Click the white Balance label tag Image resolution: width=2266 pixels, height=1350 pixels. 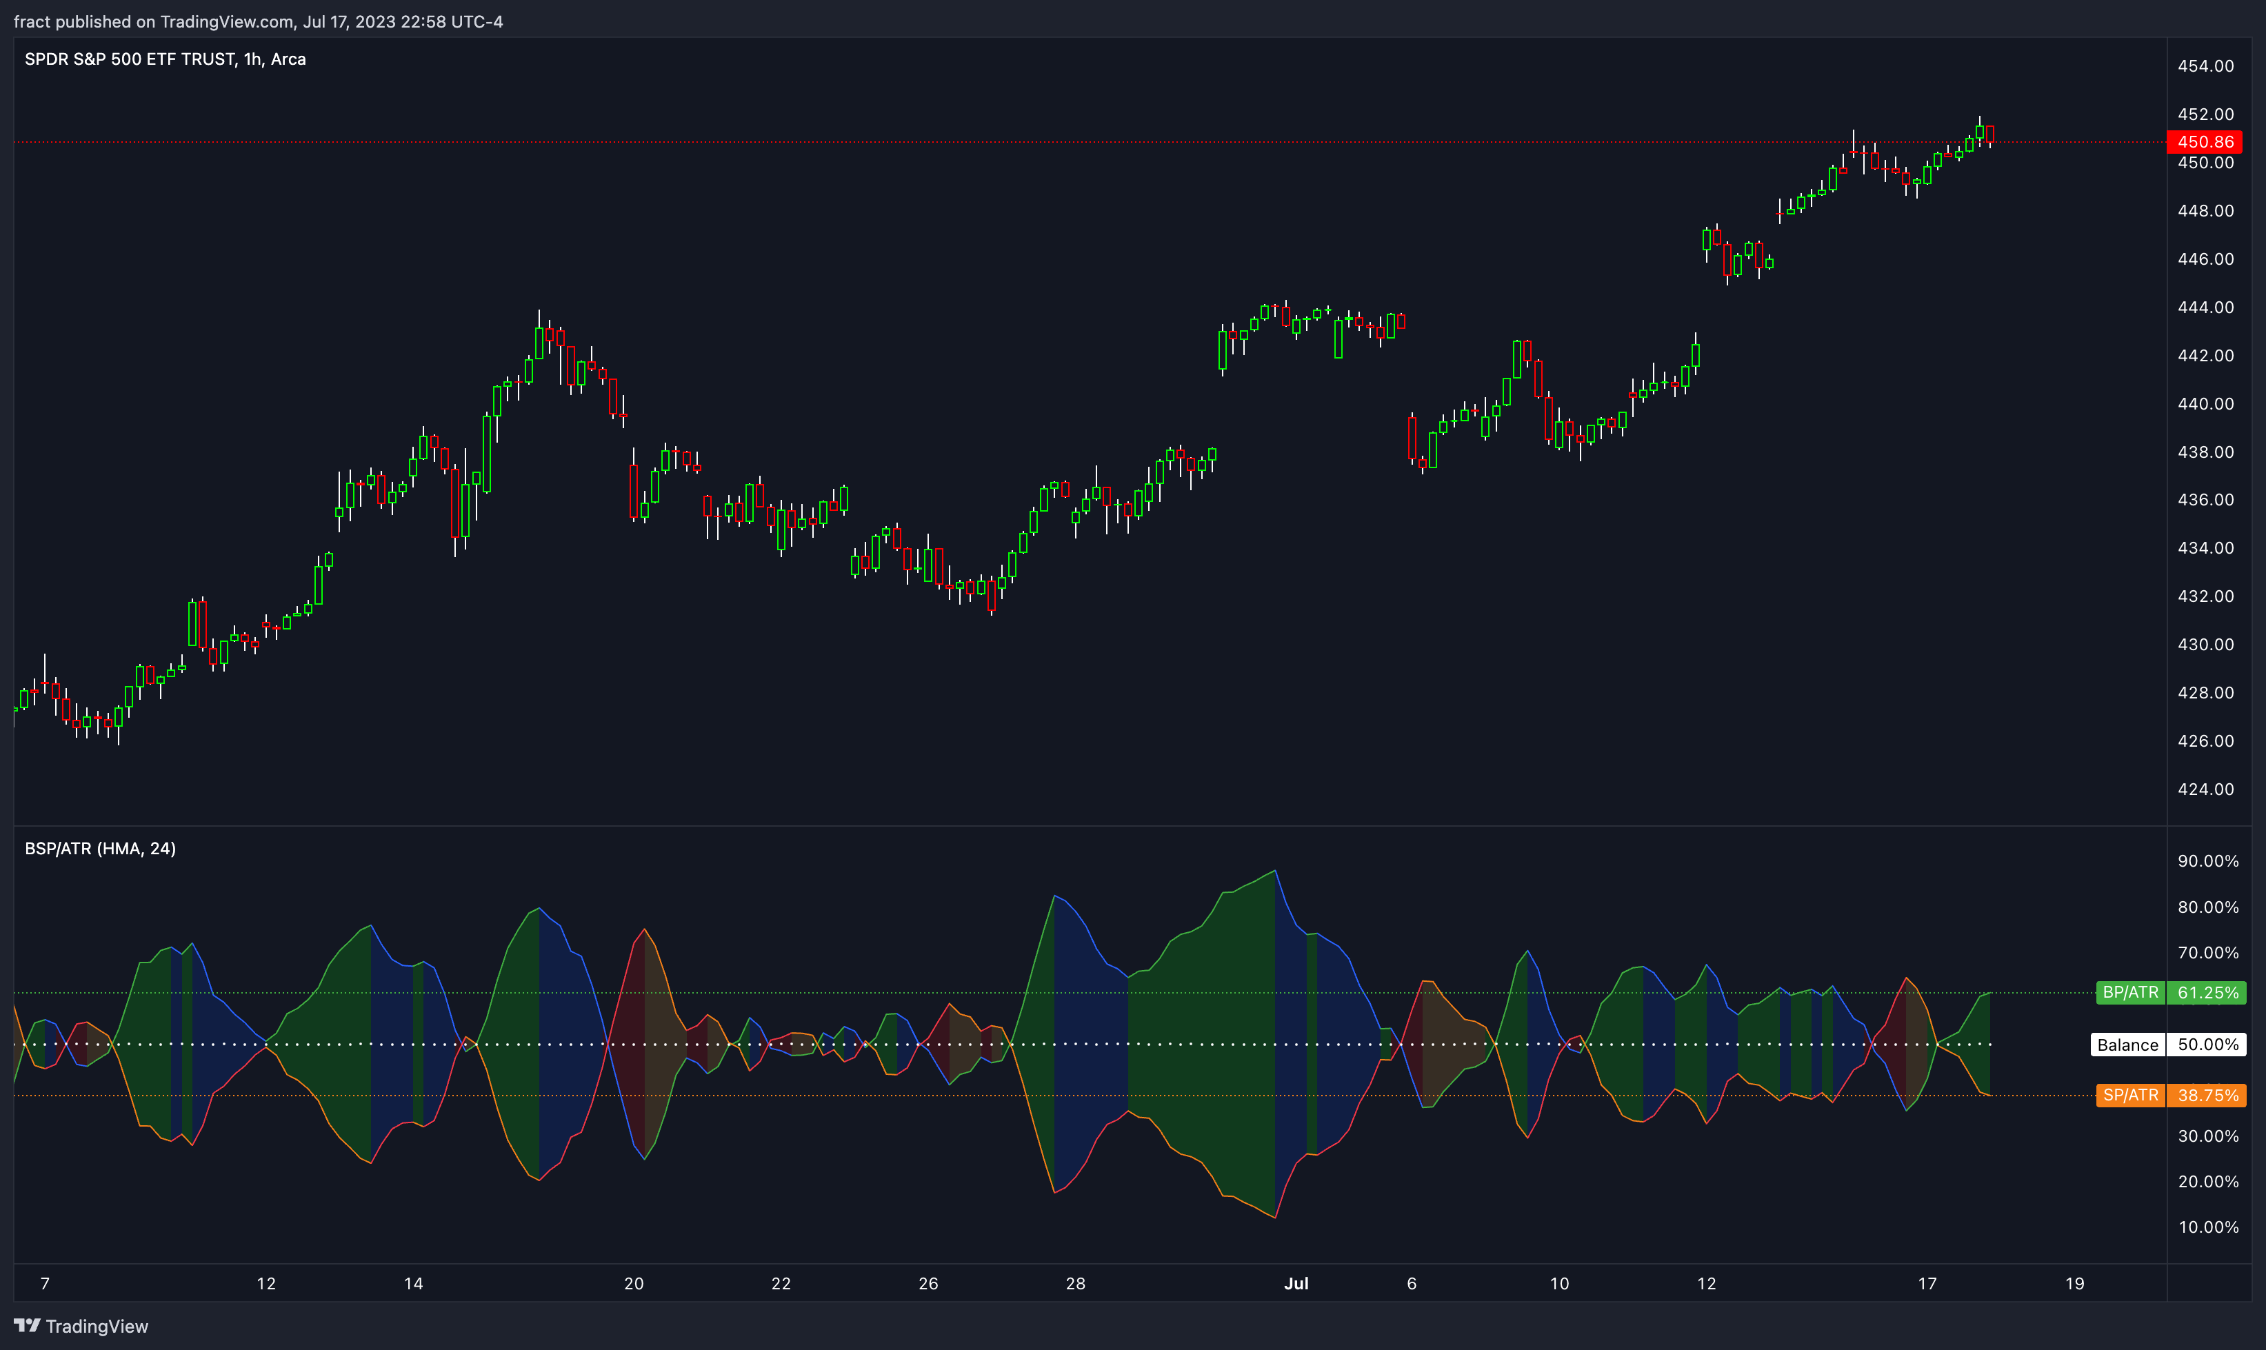click(x=2127, y=1045)
